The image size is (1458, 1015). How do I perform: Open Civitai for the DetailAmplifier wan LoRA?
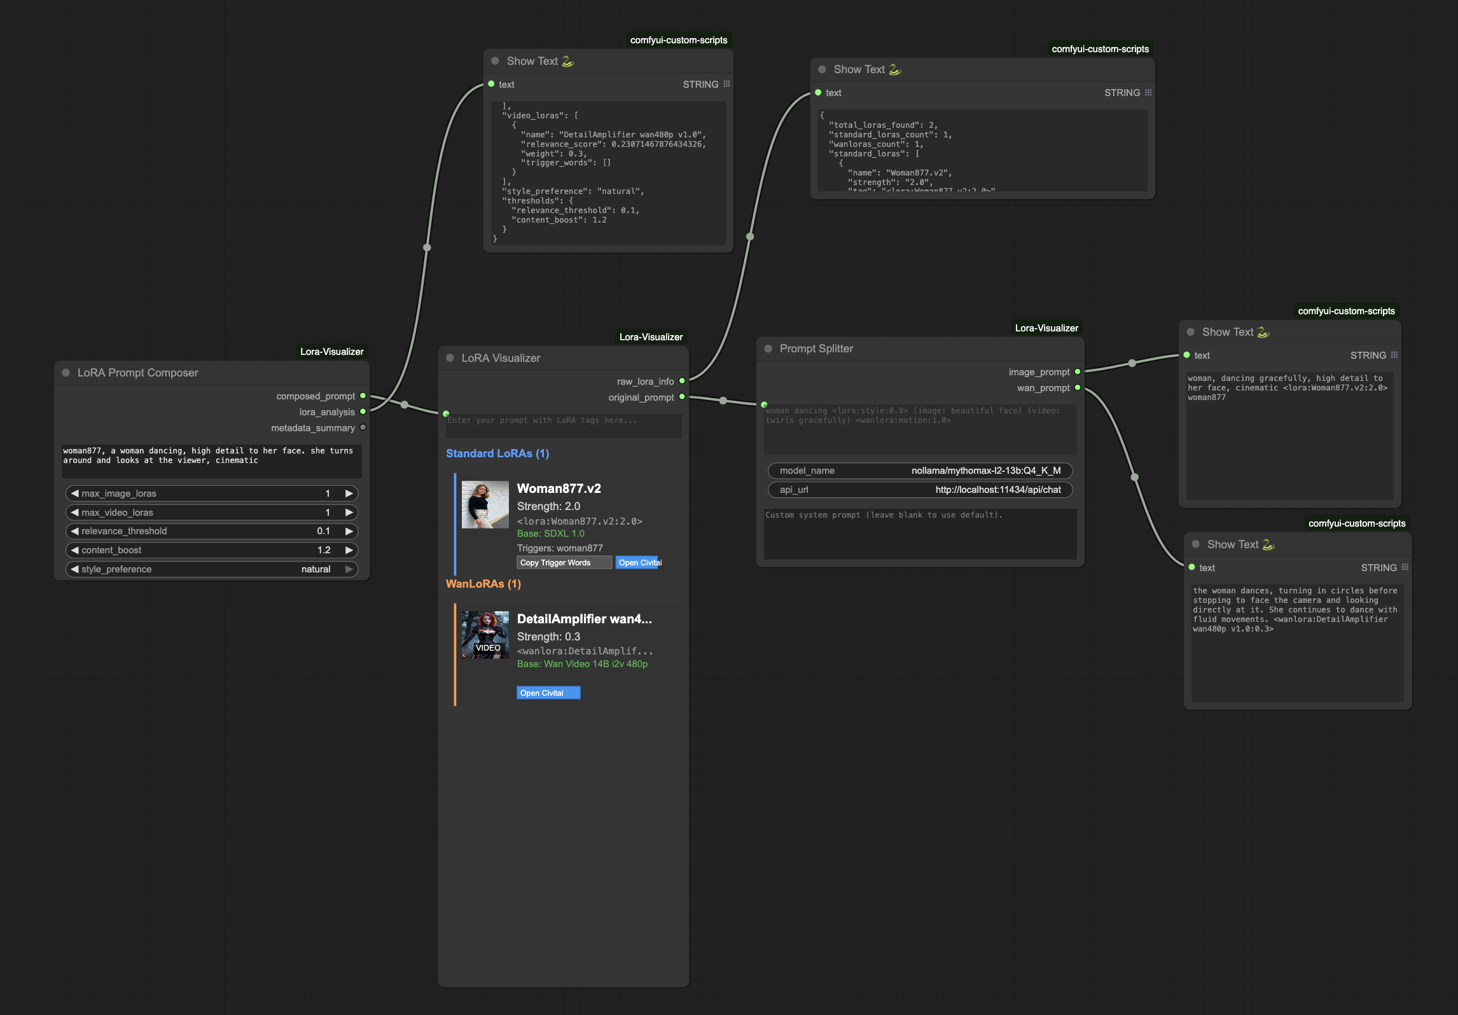tap(548, 693)
